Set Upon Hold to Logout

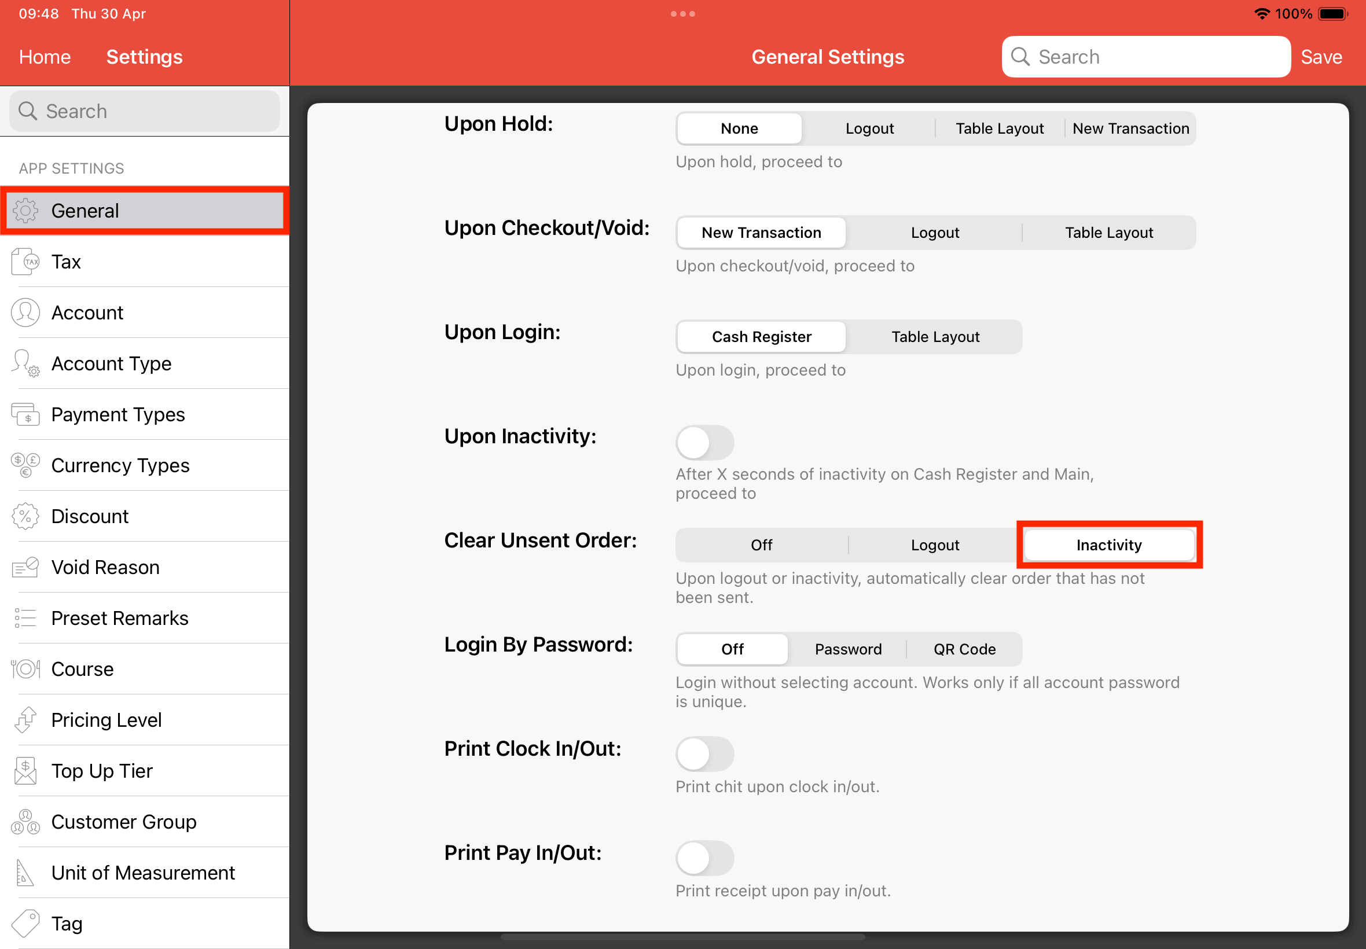pos(869,128)
